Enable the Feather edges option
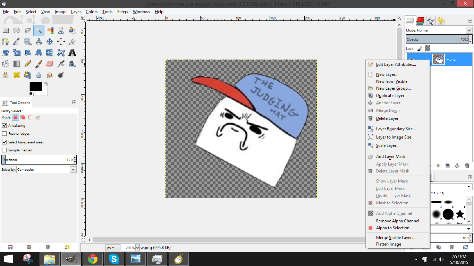This screenshot has width=474, height=266. tap(5, 134)
